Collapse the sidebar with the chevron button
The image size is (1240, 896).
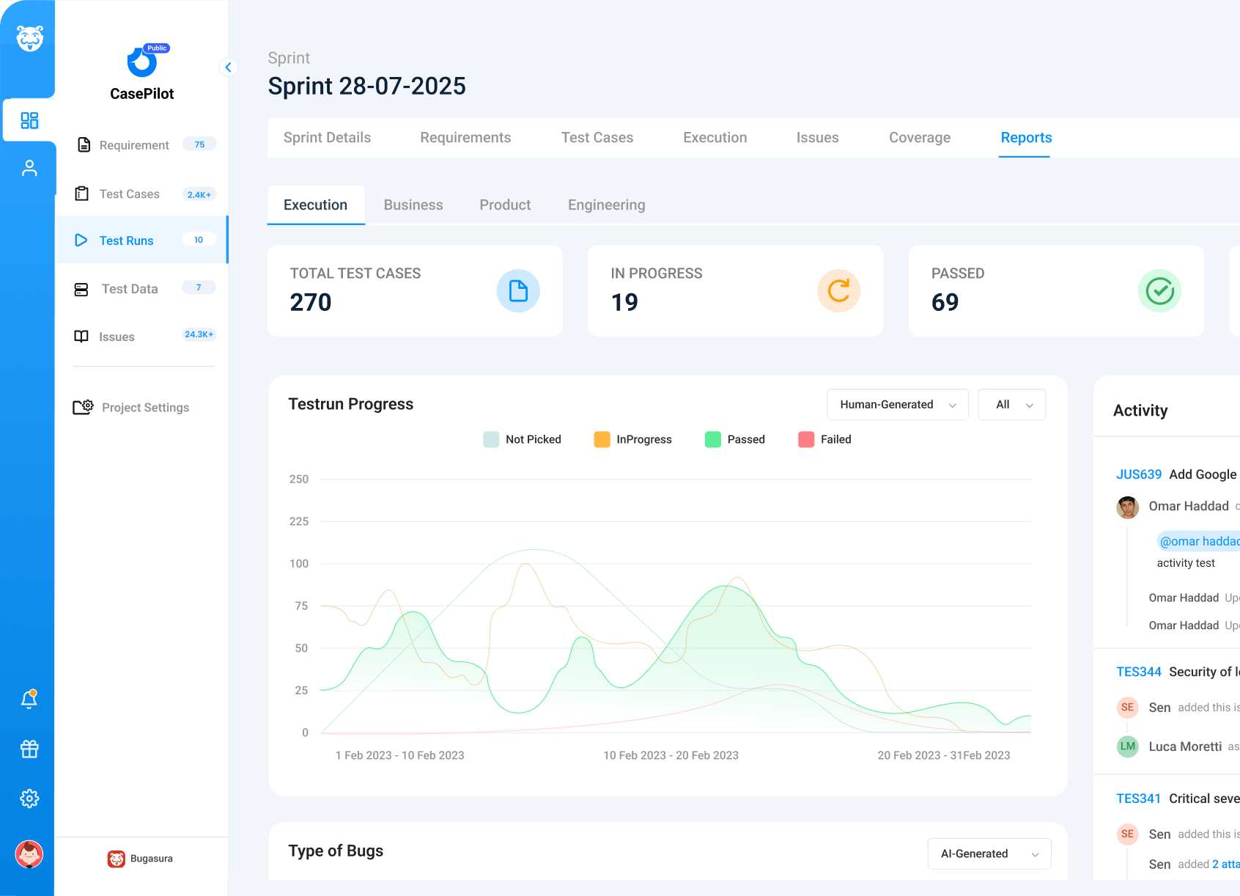click(x=229, y=67)
